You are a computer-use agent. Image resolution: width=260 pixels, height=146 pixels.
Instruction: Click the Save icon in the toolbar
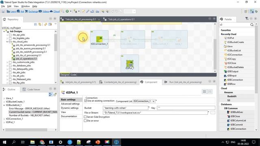(x=3, y=11)
